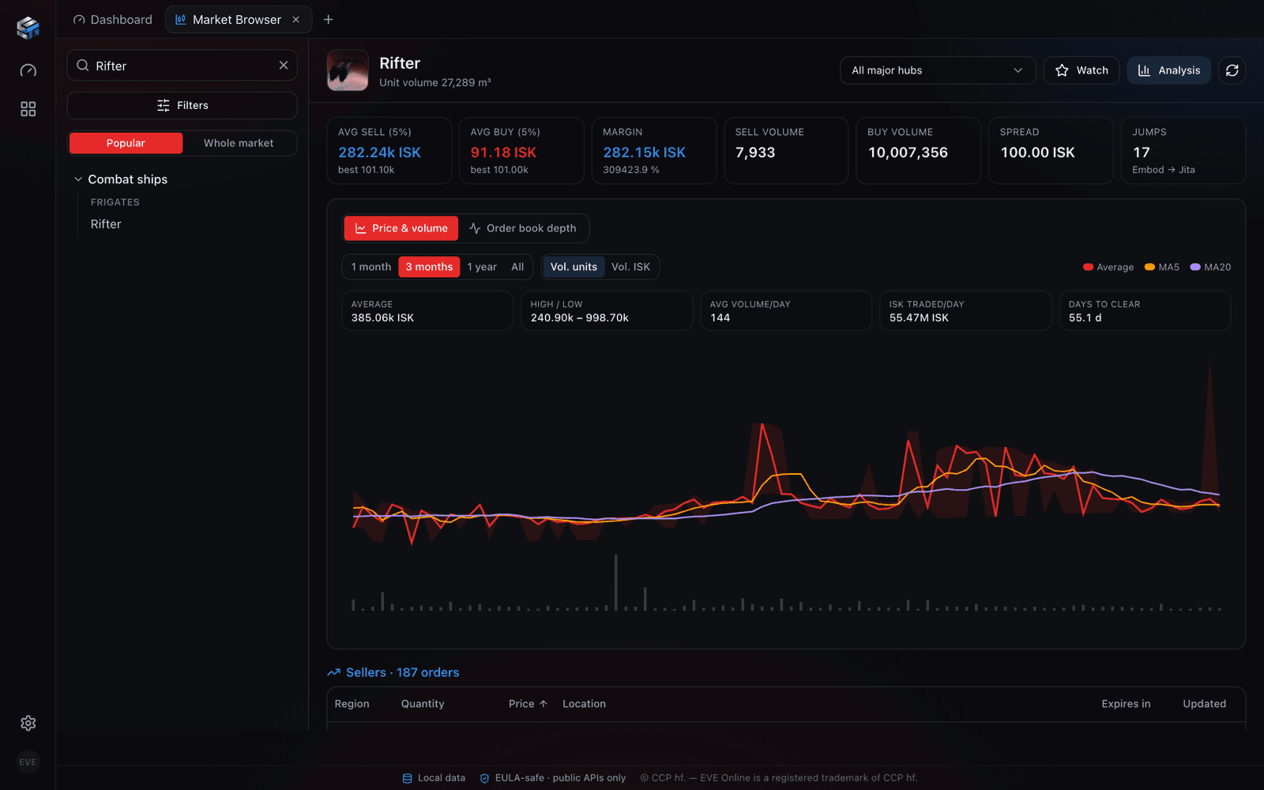Viewport: 1264px width, 790px height.
Task: Click the EULA-safe shield icon
Action: click(484, 778)
